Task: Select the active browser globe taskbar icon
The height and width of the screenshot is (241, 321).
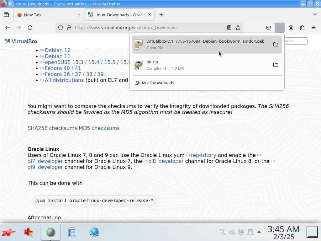Action: 50,232
